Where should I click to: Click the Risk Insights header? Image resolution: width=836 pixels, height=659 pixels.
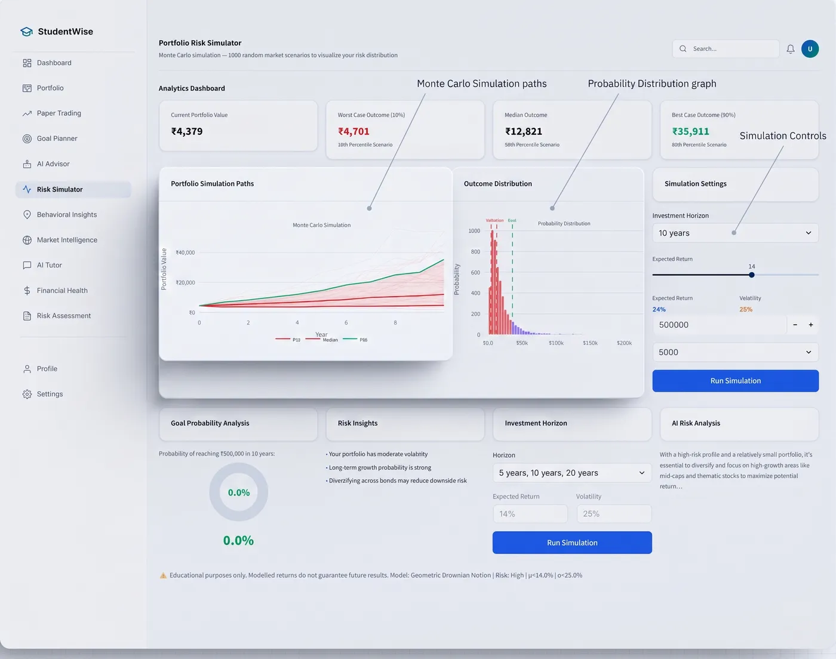tap(358, 423)
